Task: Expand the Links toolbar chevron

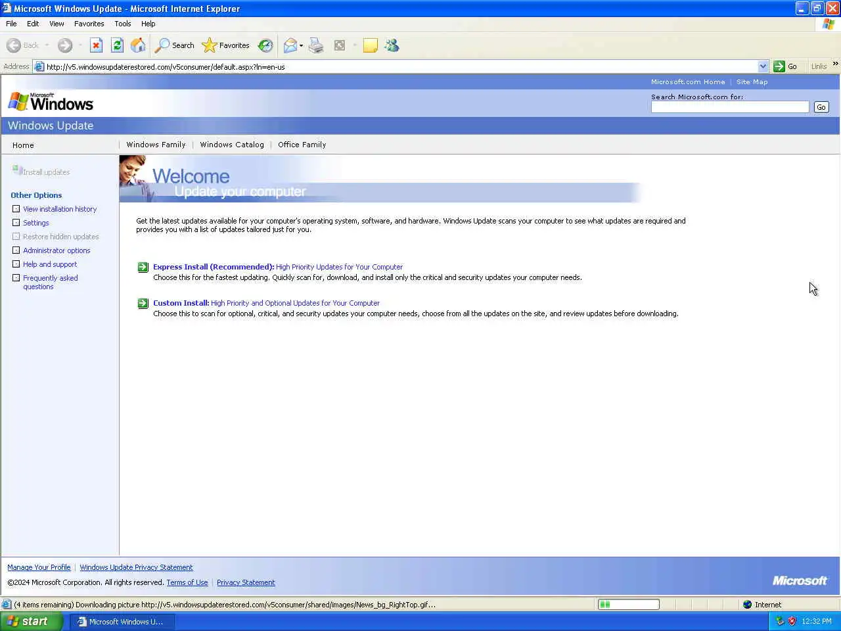Action: pos(835,64)
